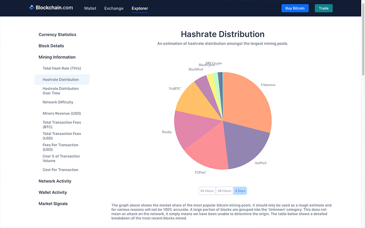
Task: Open the Exchange nav item
Action: (x=114, y=8)
